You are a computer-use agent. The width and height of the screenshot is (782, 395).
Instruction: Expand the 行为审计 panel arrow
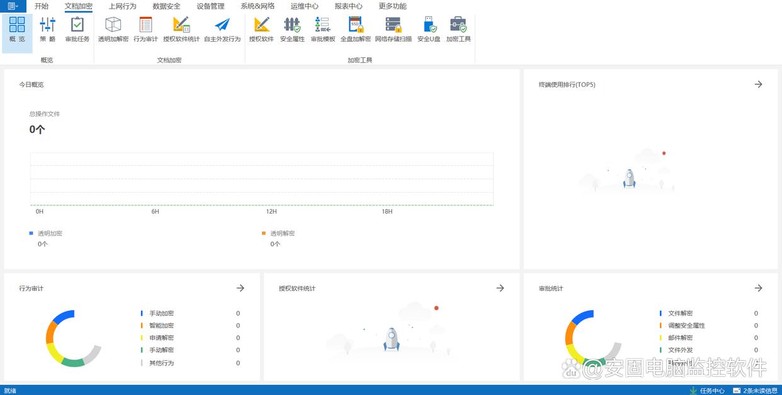pyautogui.click(x=240, y=288)
